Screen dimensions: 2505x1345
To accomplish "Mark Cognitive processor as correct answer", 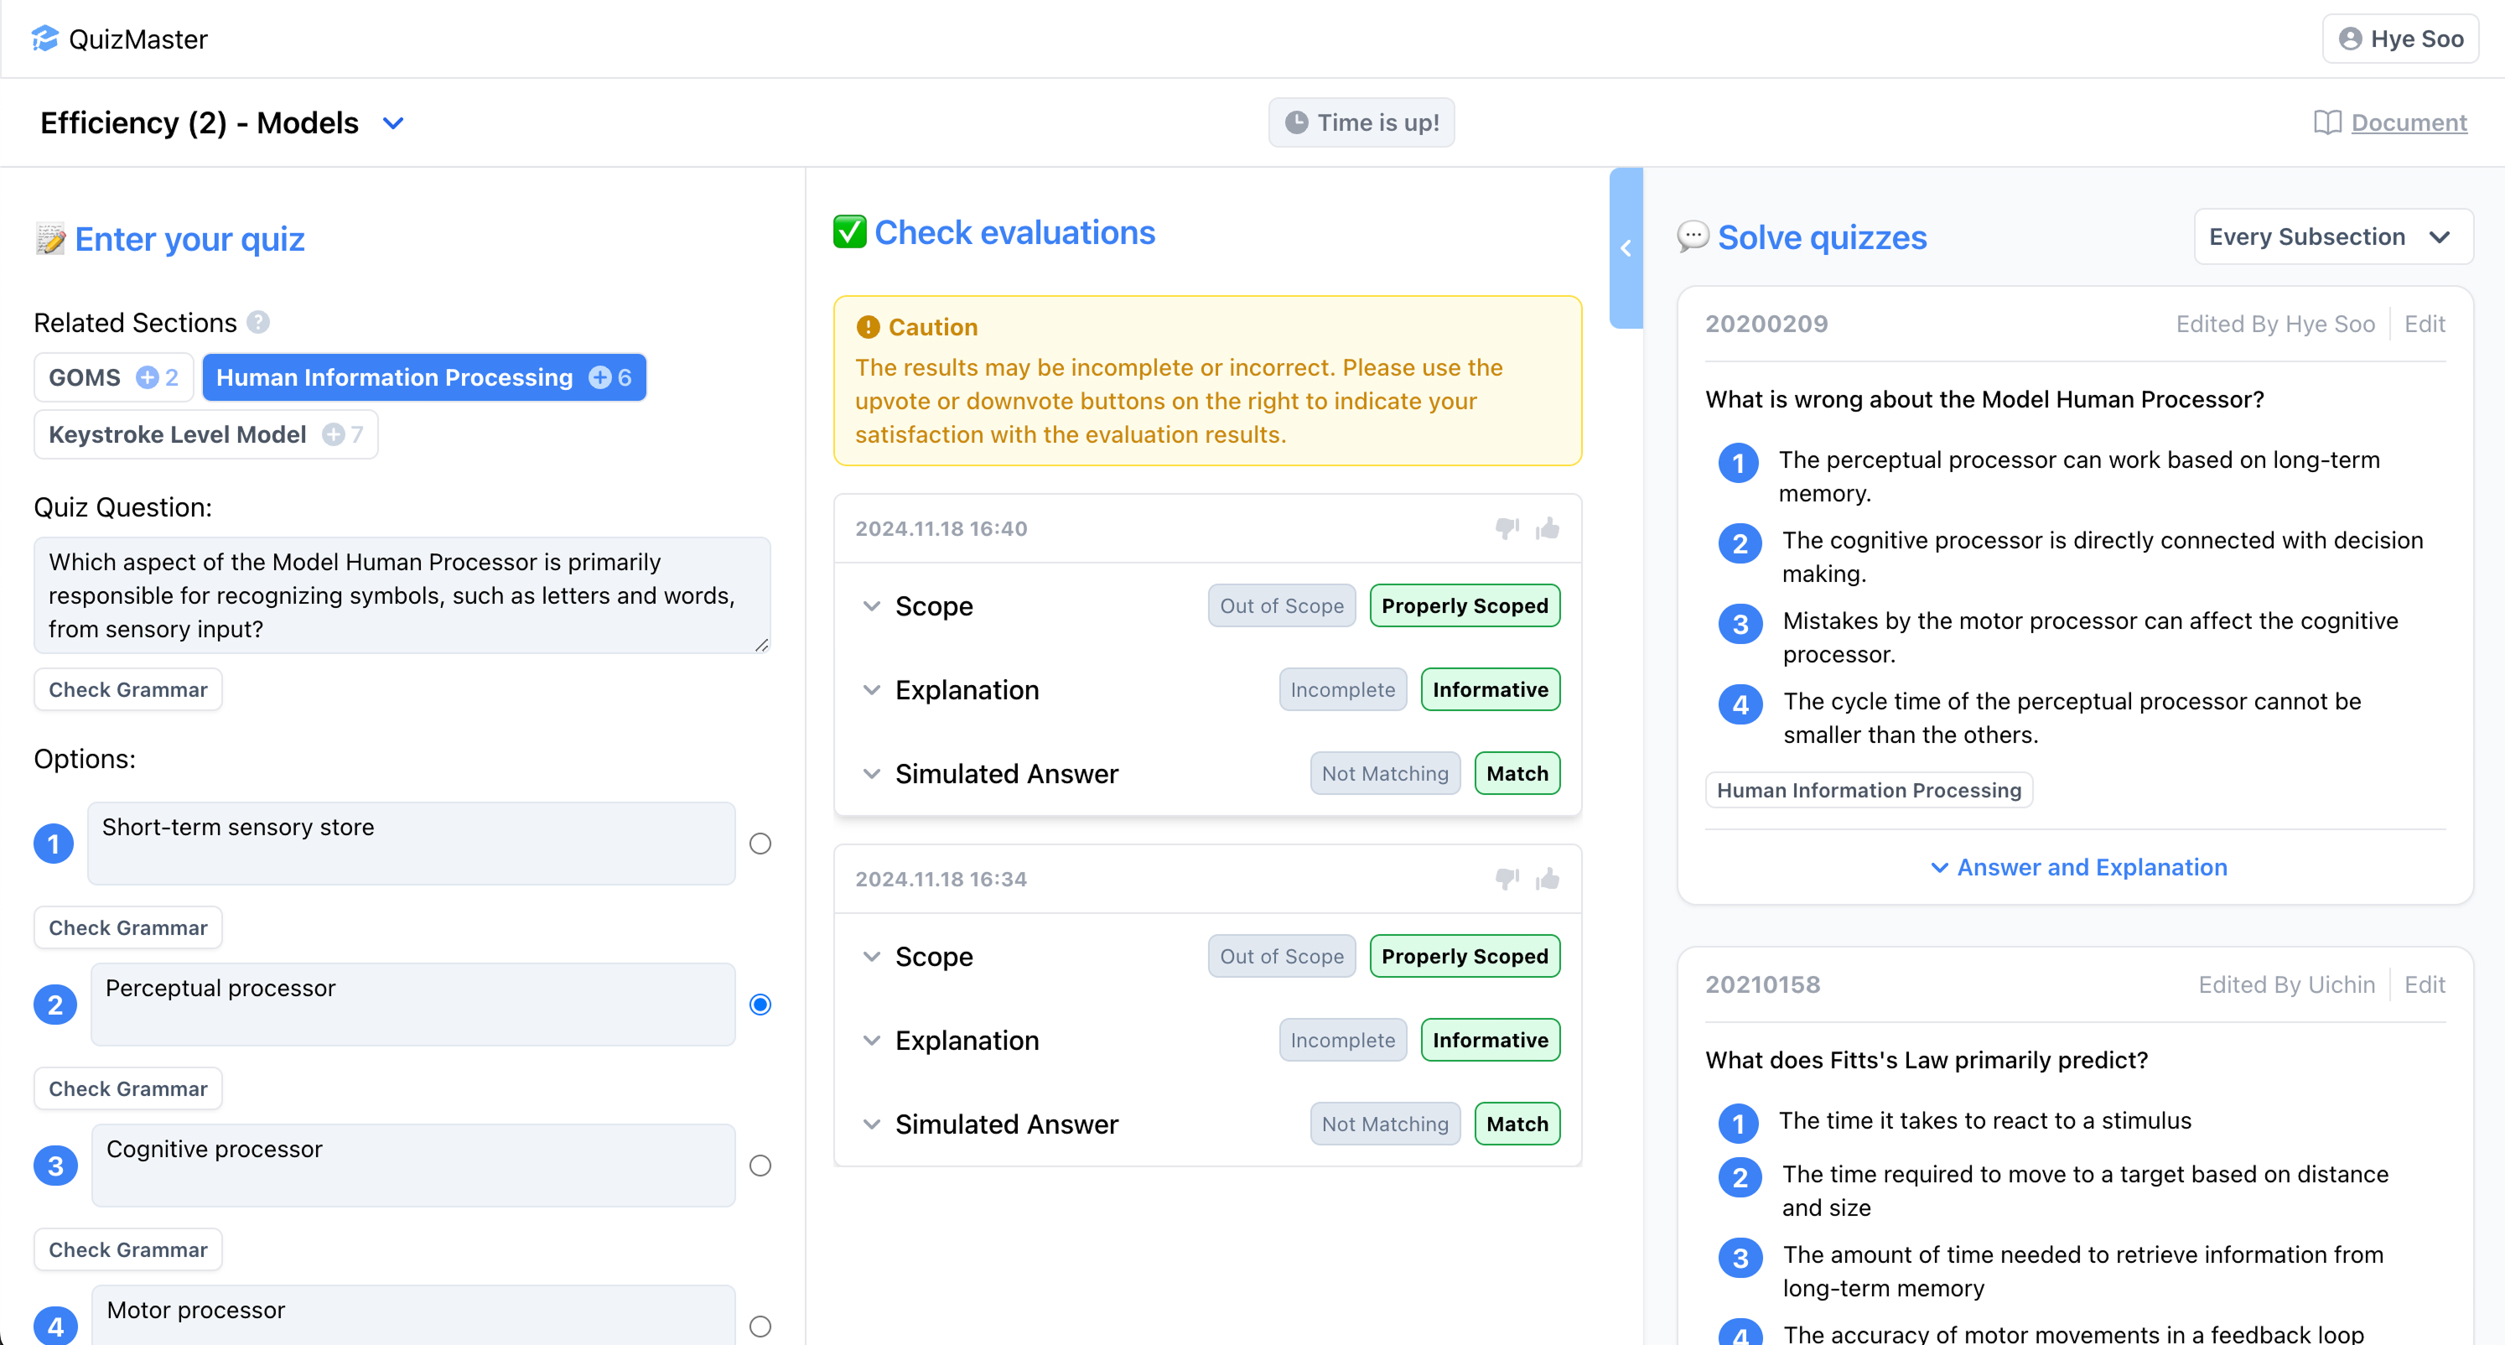I will click(760, 1165).
